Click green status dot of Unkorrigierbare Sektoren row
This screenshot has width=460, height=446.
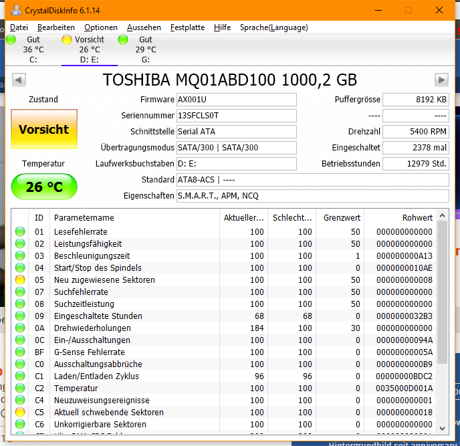[x=20, y=424]
